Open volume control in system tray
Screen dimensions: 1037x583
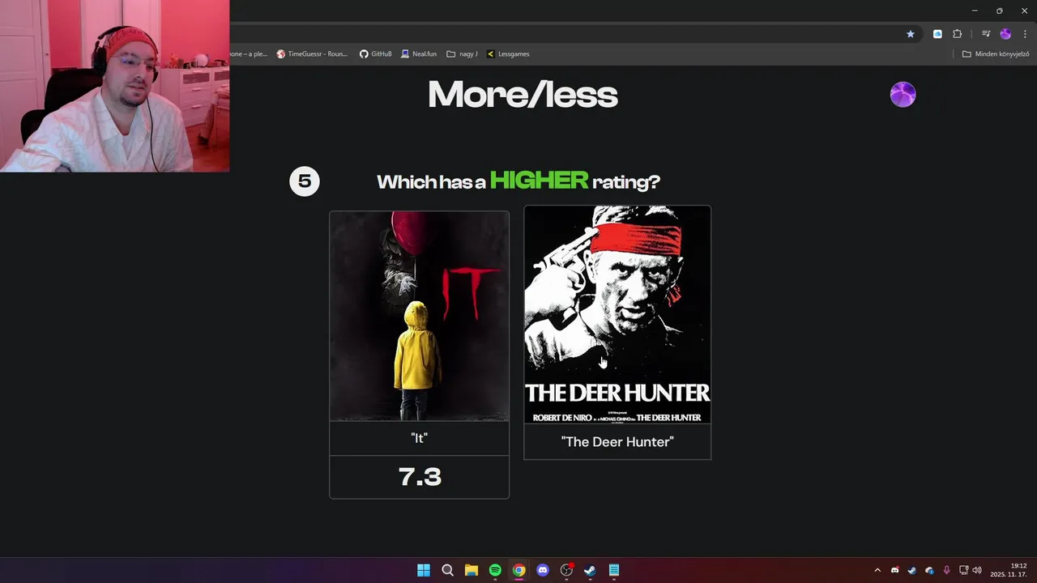tap(977, 570)
